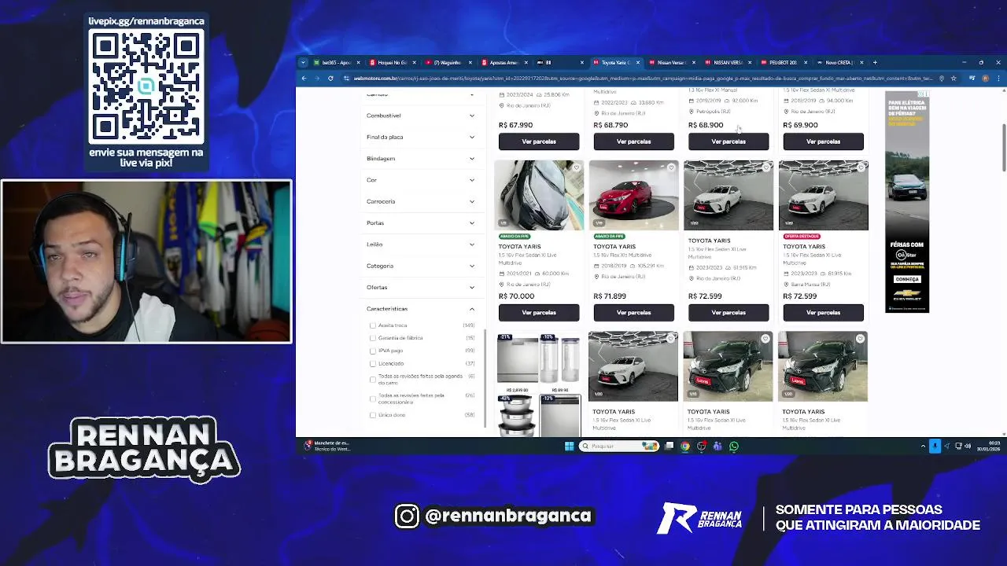
Task: Check the Garantia de fábrica filter
Action: click(373, 338)
